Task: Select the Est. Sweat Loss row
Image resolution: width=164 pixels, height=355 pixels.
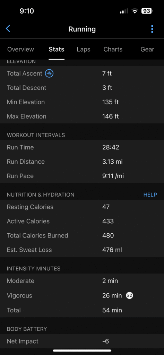Action: pyautogui.click(x=82, y=250)
